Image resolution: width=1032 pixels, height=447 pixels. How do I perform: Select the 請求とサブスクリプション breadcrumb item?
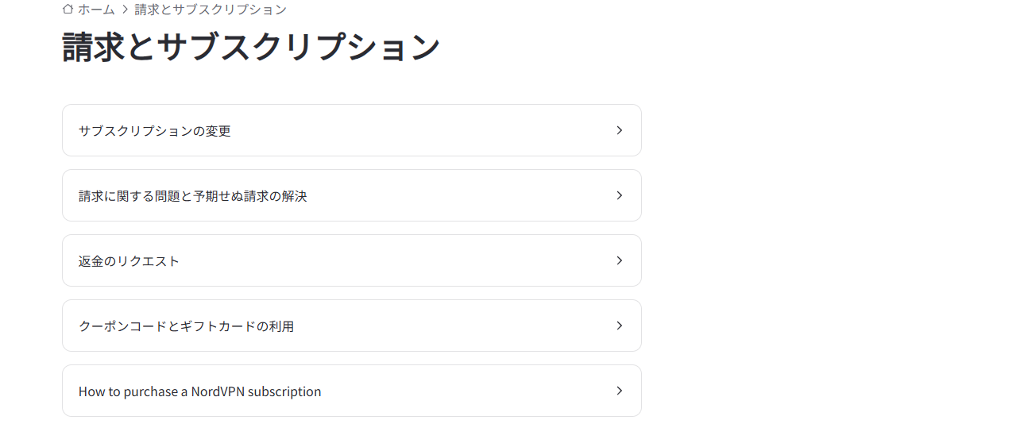click(211, 10)
